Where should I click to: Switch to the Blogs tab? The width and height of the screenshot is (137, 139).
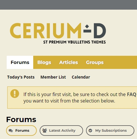44,62
